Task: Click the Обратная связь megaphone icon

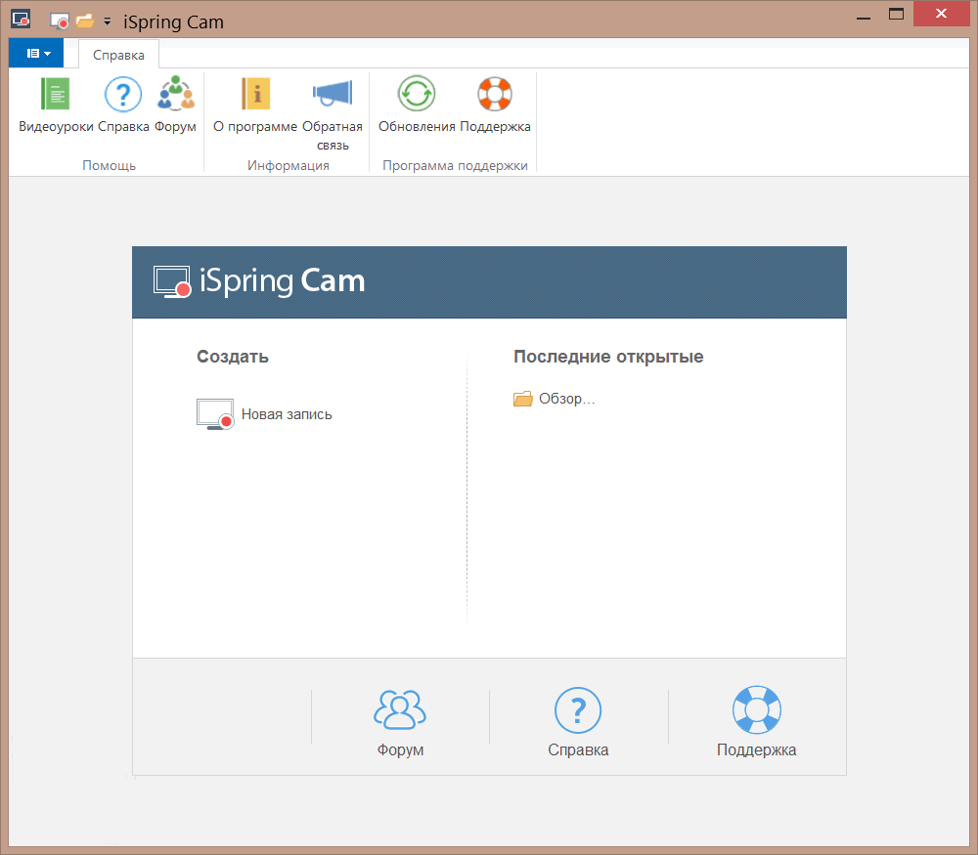Action: 333,95
